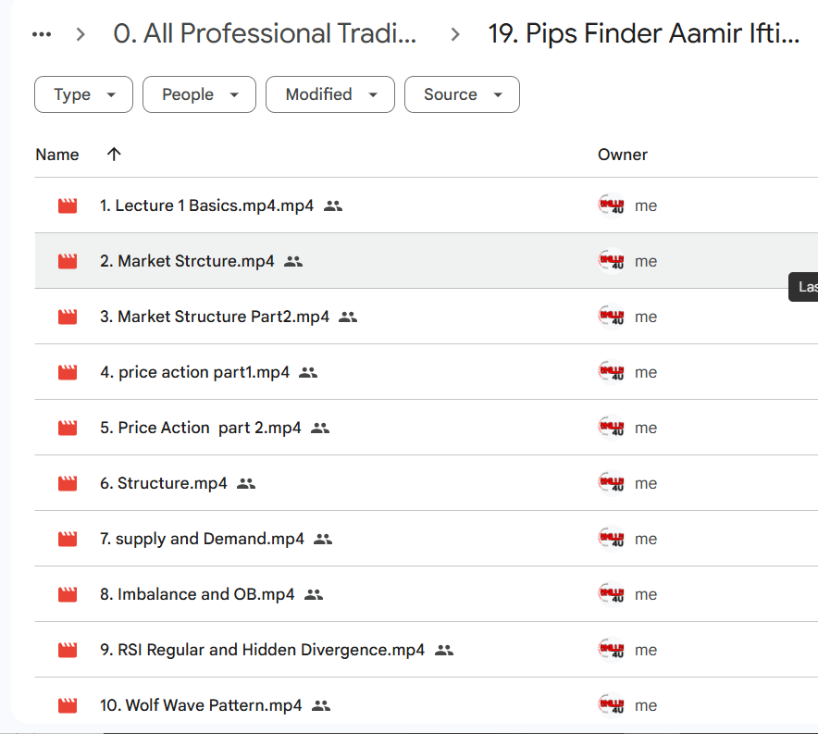Click video icon beside Lecture 1 Basics
Screen dimensions: 818x734
coord(68,205)
